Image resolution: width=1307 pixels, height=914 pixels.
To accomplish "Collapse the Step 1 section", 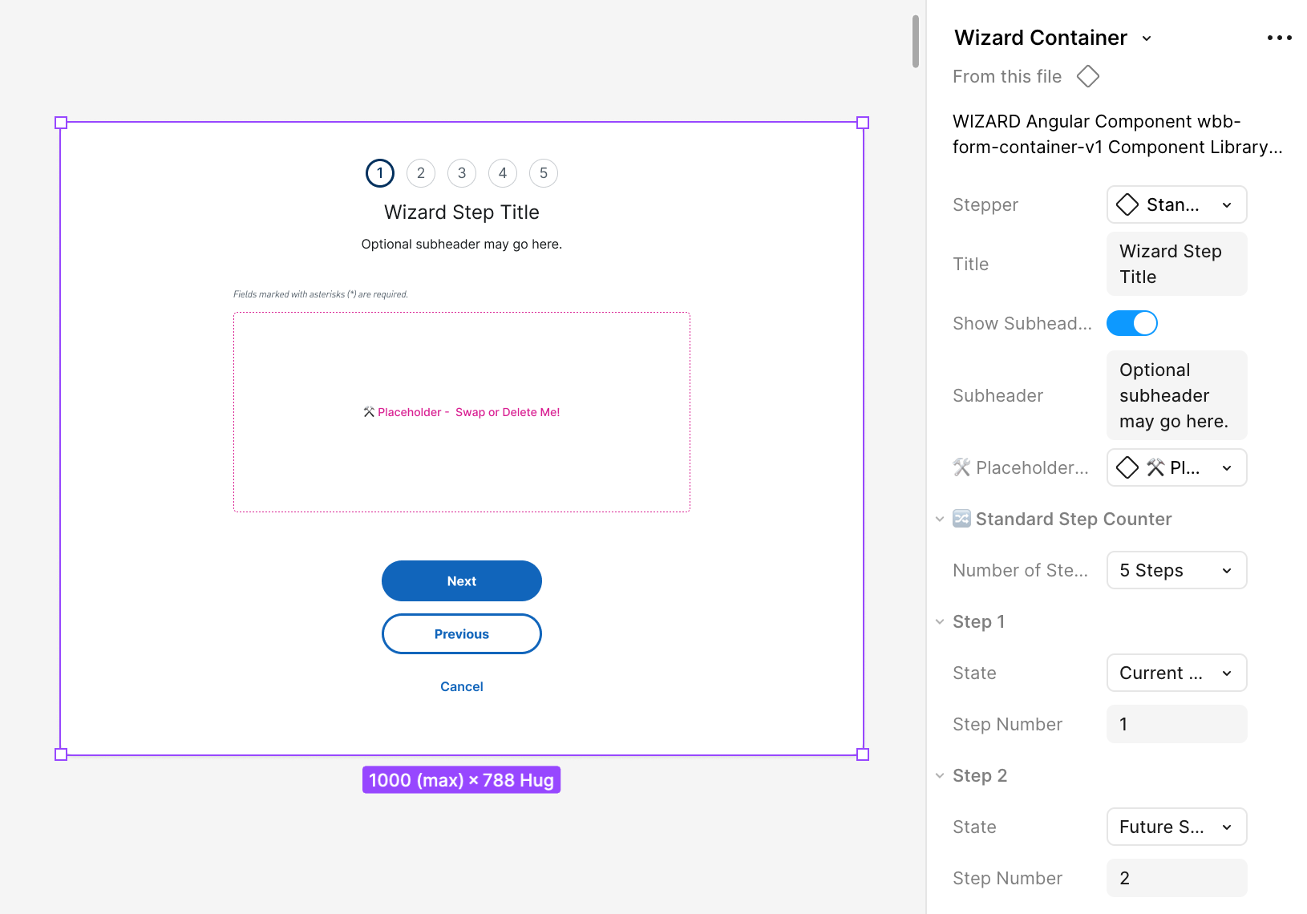I will click(x=940, y=621).
